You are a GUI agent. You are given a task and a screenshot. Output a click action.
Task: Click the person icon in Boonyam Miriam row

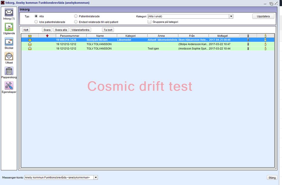(265, 40)
